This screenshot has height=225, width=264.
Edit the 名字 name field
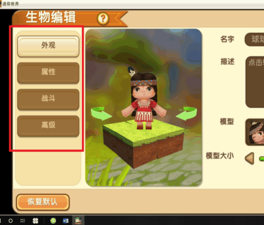pos(254,40)
